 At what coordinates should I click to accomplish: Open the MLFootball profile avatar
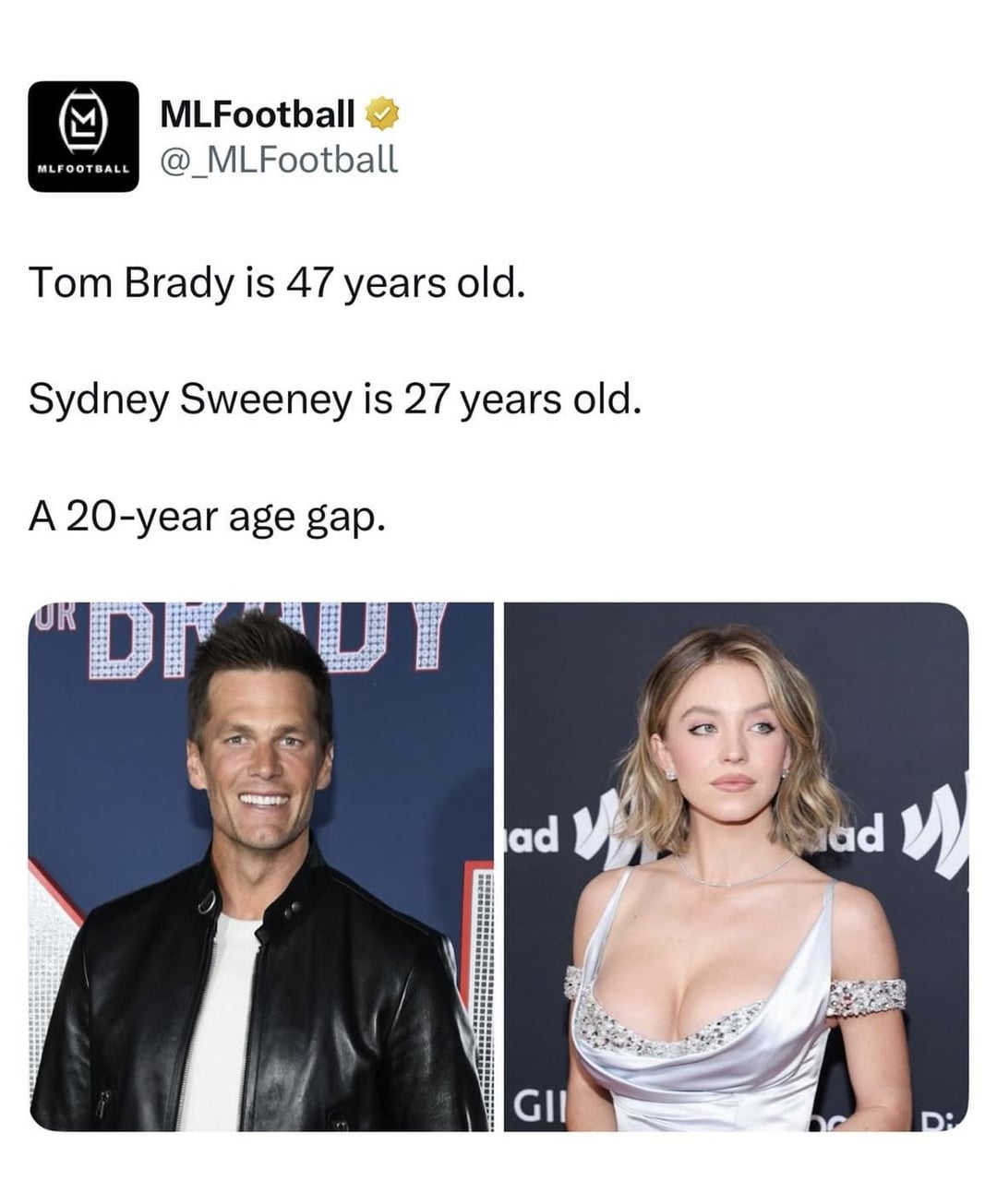83,137
